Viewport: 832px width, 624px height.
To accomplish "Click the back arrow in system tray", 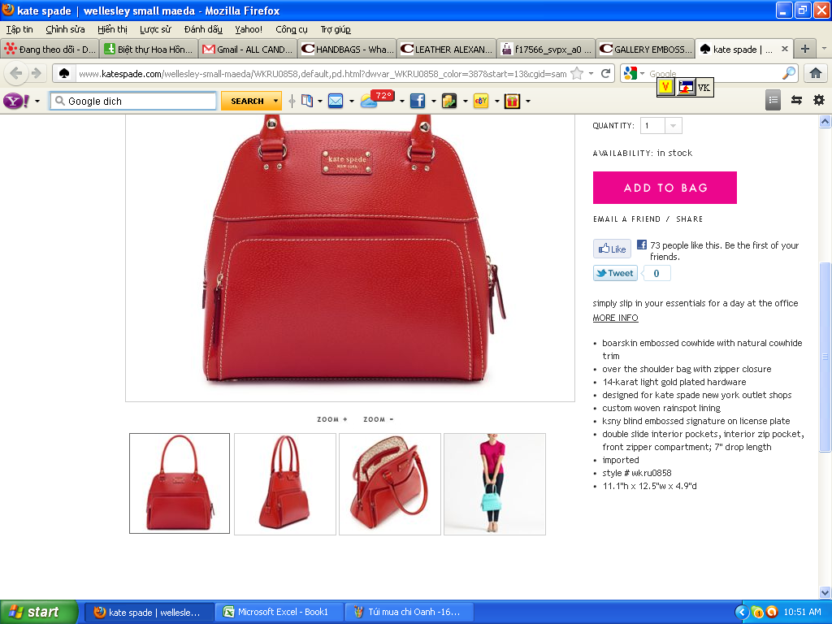I will point(742,612).
